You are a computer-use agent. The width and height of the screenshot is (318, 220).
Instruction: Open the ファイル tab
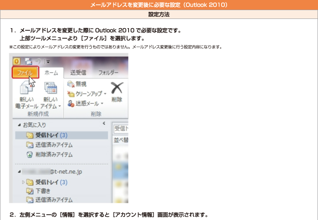pyautogui.click(x=25, y=72)
